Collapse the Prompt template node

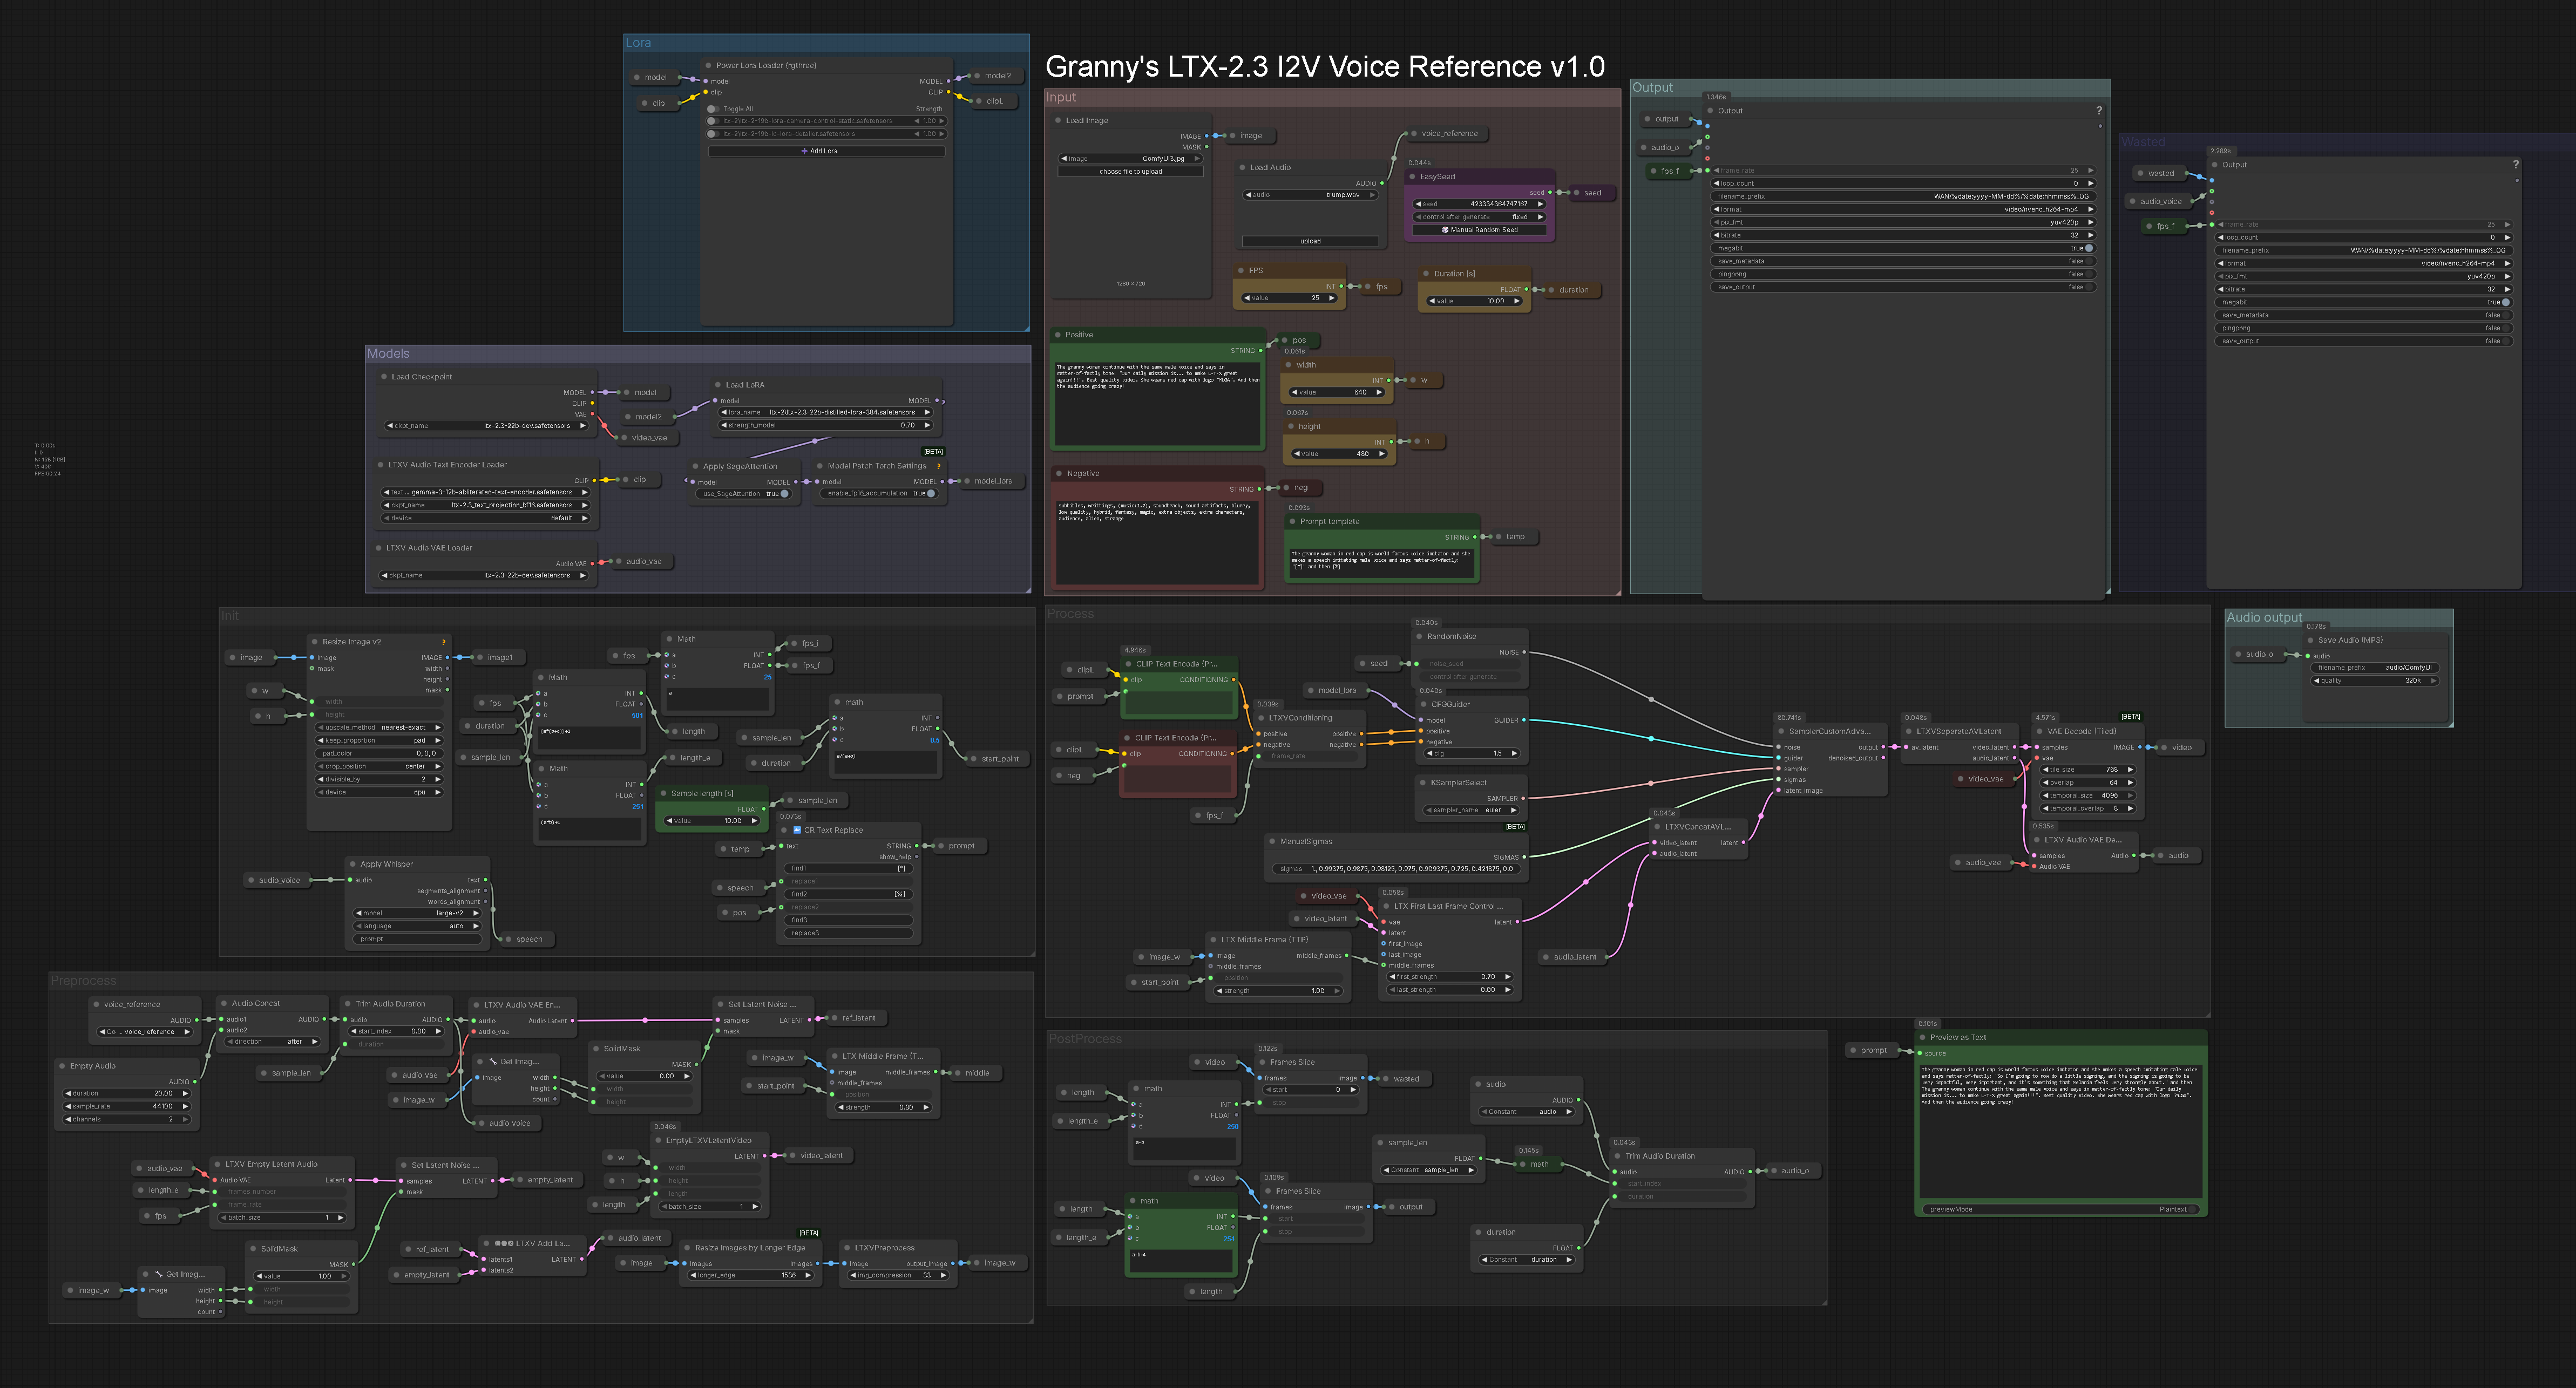click(1292, 521)
